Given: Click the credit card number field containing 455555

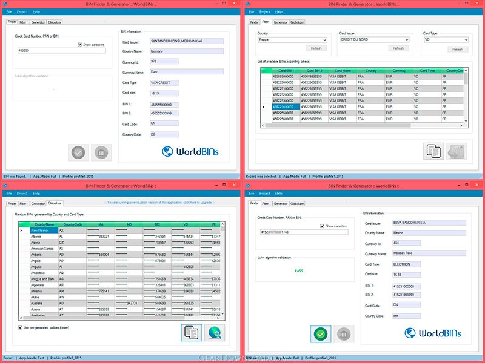Looking at the screenshot, I should click(62, 51).
